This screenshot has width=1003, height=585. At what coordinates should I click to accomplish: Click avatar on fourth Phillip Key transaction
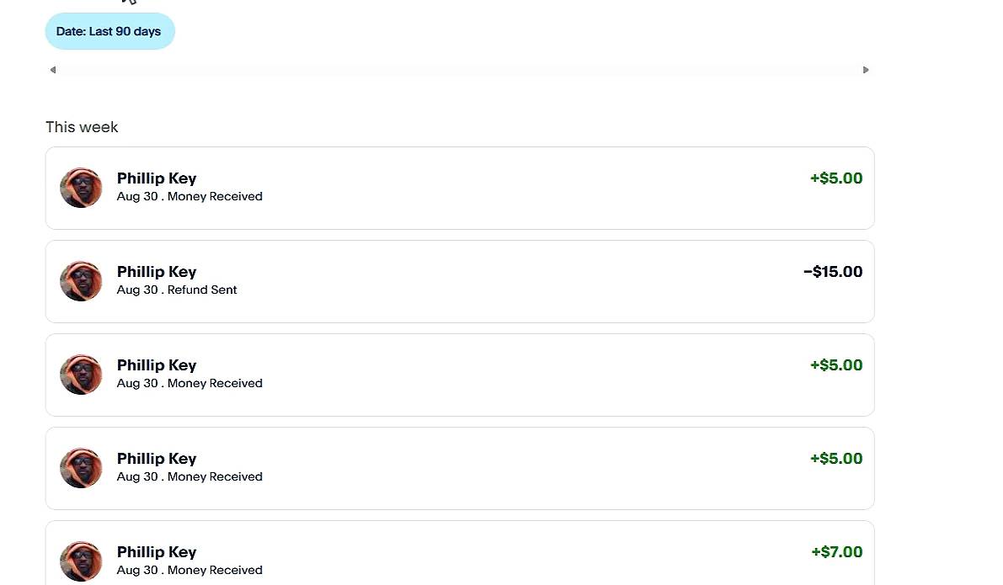(x=81, y=468)
